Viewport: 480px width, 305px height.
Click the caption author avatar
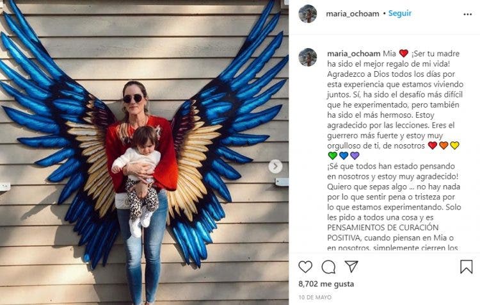(308, 57)
